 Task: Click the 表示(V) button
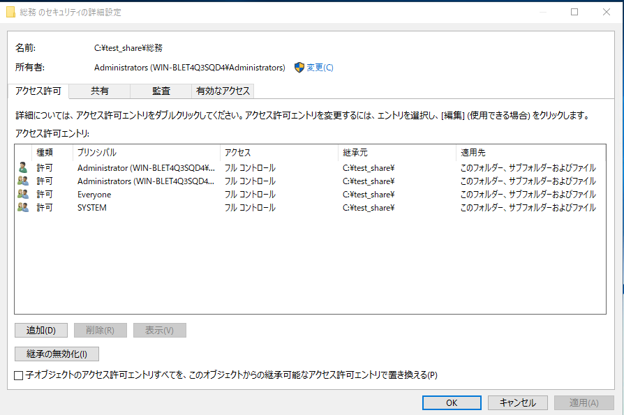click(x=160, y=331)
